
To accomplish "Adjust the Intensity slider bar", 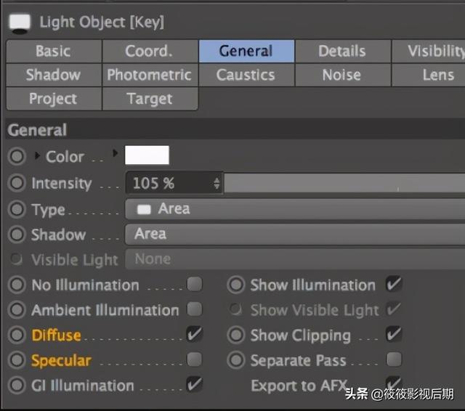I will click(x=344, y=183).
